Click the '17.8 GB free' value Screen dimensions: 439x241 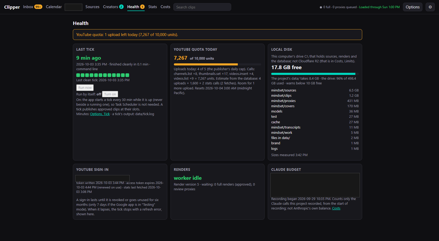click(286, 67)
